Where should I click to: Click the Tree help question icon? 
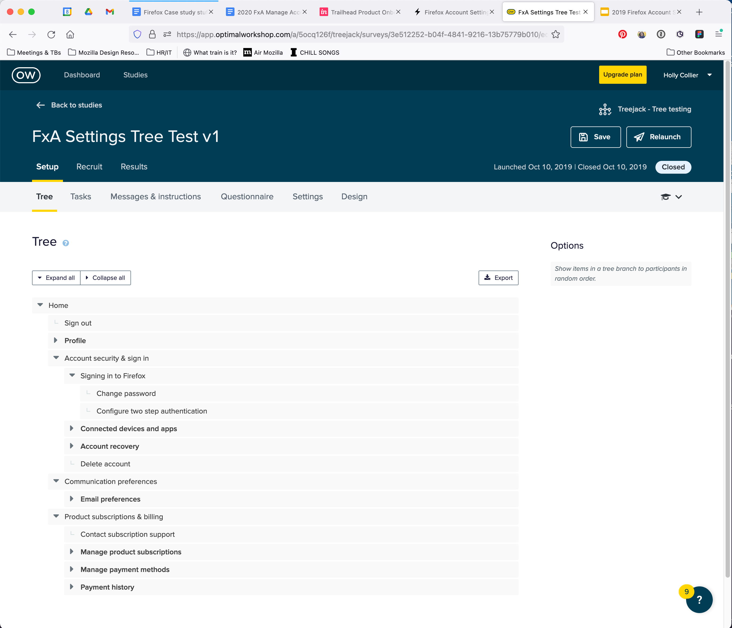(66, 243)
